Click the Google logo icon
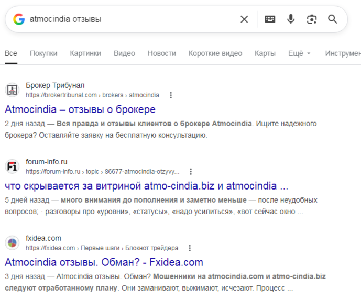 coord(19,19)
